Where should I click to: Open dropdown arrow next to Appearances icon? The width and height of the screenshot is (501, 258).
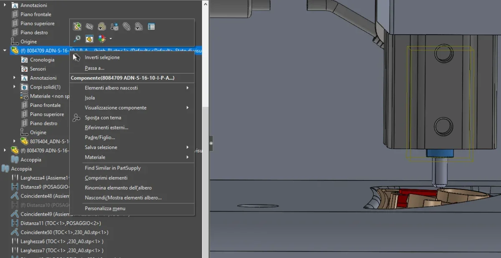click(x=111, y=39)
